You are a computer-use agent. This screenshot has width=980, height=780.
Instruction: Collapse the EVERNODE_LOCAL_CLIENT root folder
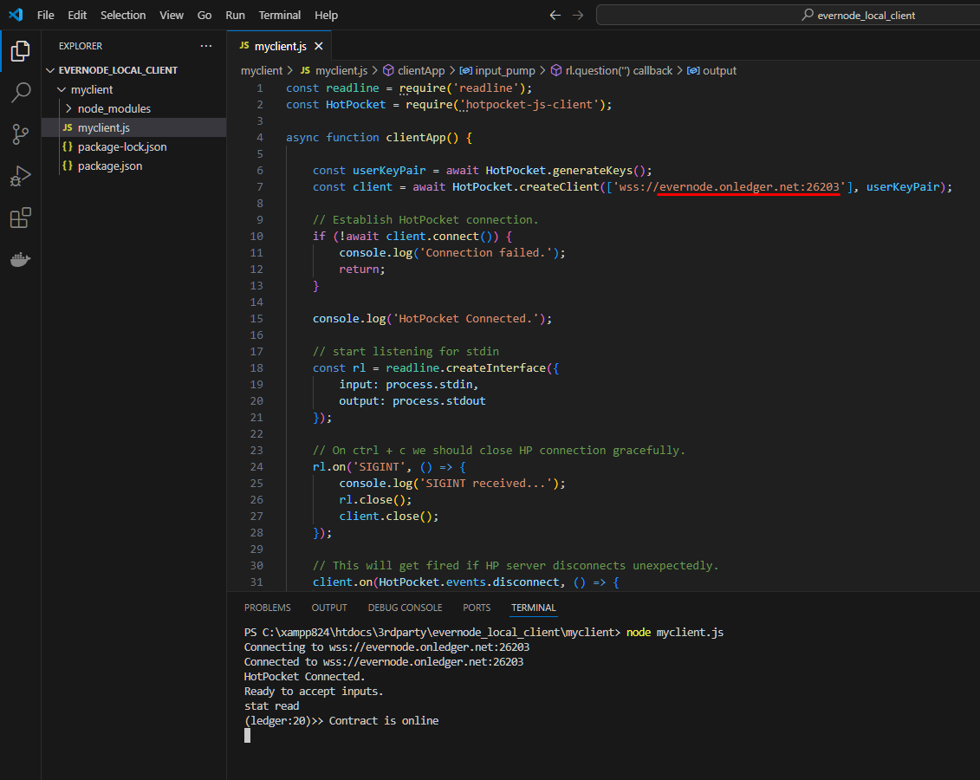[x=50, y=70]
